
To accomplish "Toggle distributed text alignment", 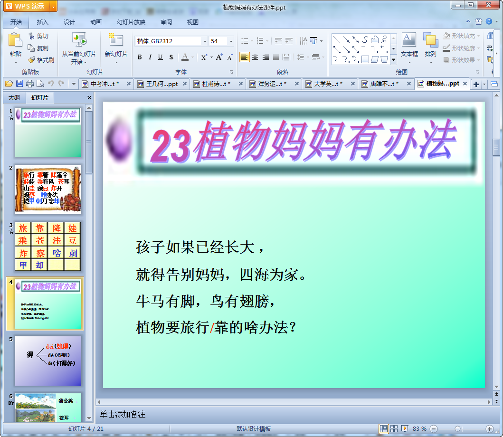I will click(286, 57).
